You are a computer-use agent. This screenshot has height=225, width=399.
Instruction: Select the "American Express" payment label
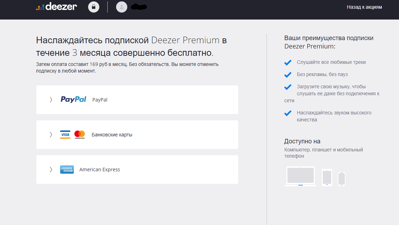point(100,170)
